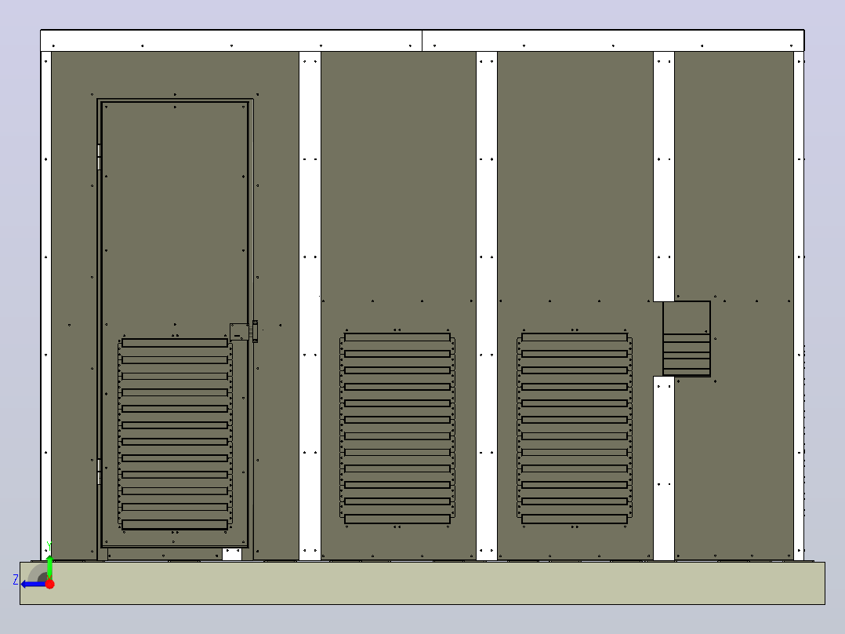Select the white post right of the door panel
Image resolution: width=845 pixels, height=634 pixels.
coord(310,305)
